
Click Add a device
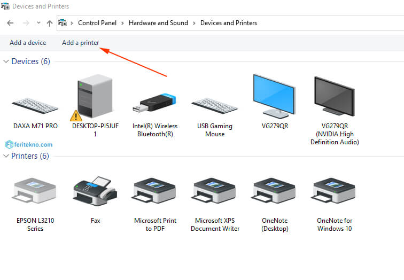click(x=28, y=43)
